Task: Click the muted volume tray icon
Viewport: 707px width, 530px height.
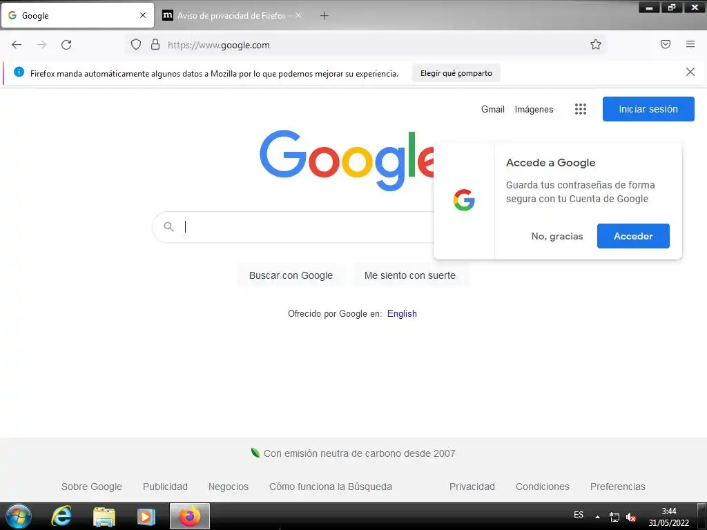Action: pos(631,517)
